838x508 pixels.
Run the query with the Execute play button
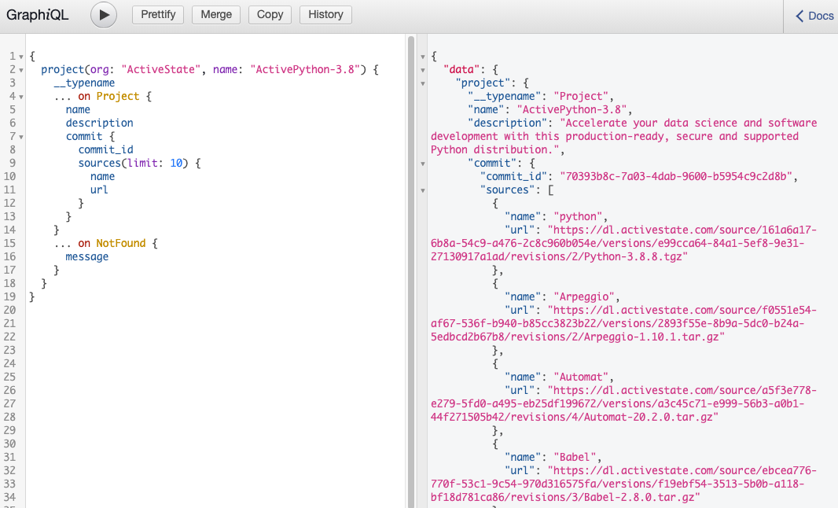pos(104,15)
